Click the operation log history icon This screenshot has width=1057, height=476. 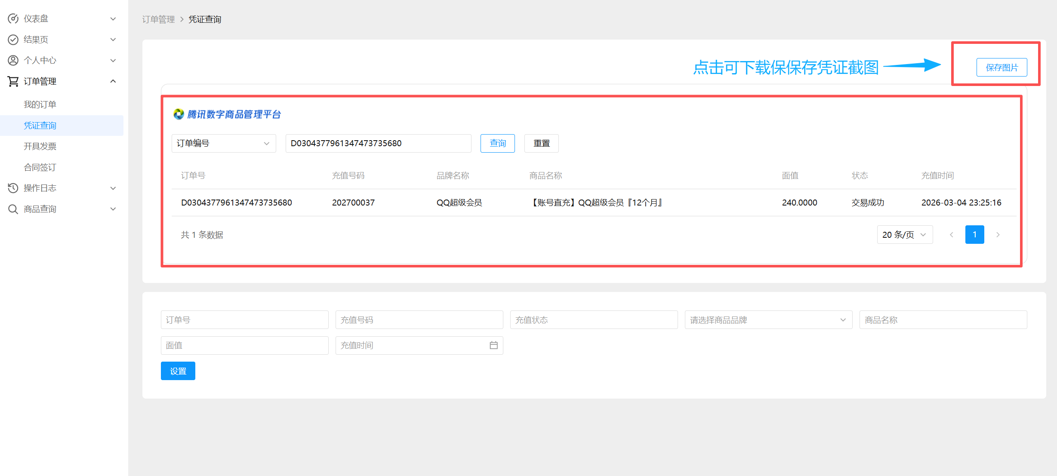(13, 188)
